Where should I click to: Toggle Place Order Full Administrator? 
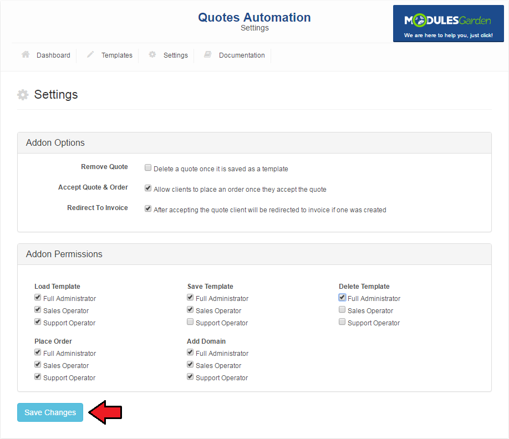tap(38, 352)
